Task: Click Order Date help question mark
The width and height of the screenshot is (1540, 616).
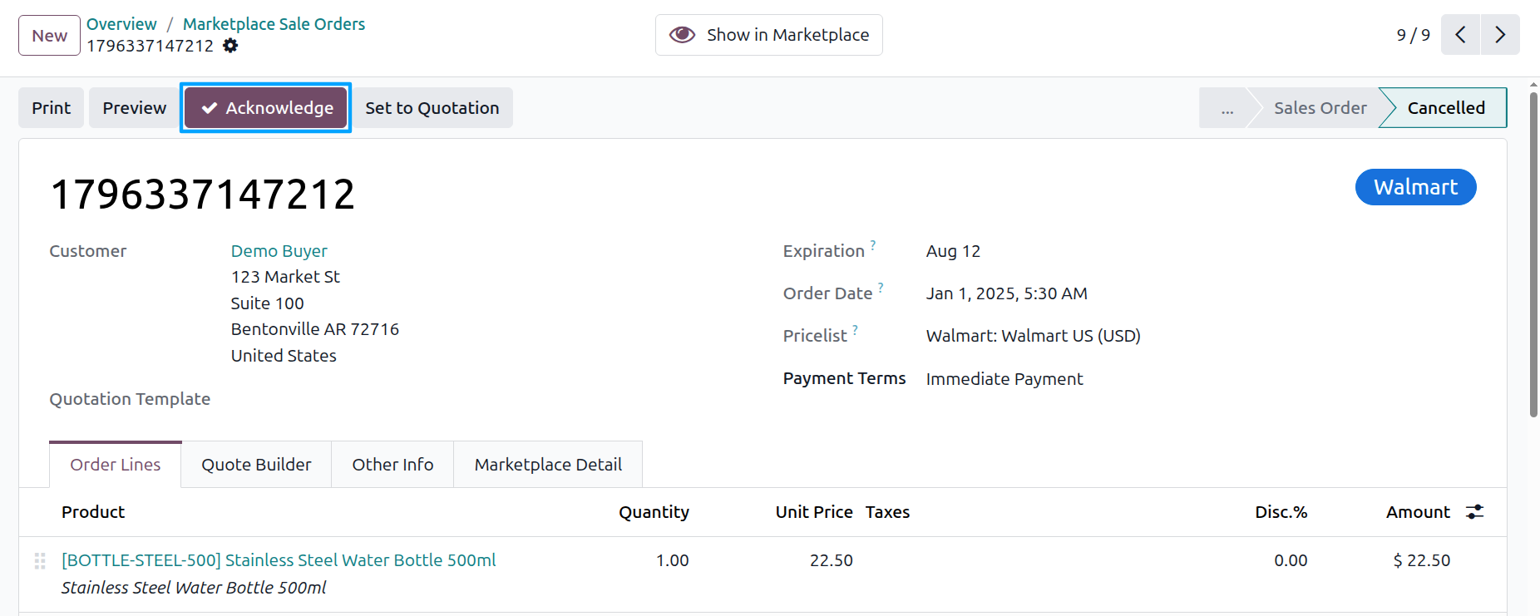Action: pyautogui.click(x=881, y=287)
